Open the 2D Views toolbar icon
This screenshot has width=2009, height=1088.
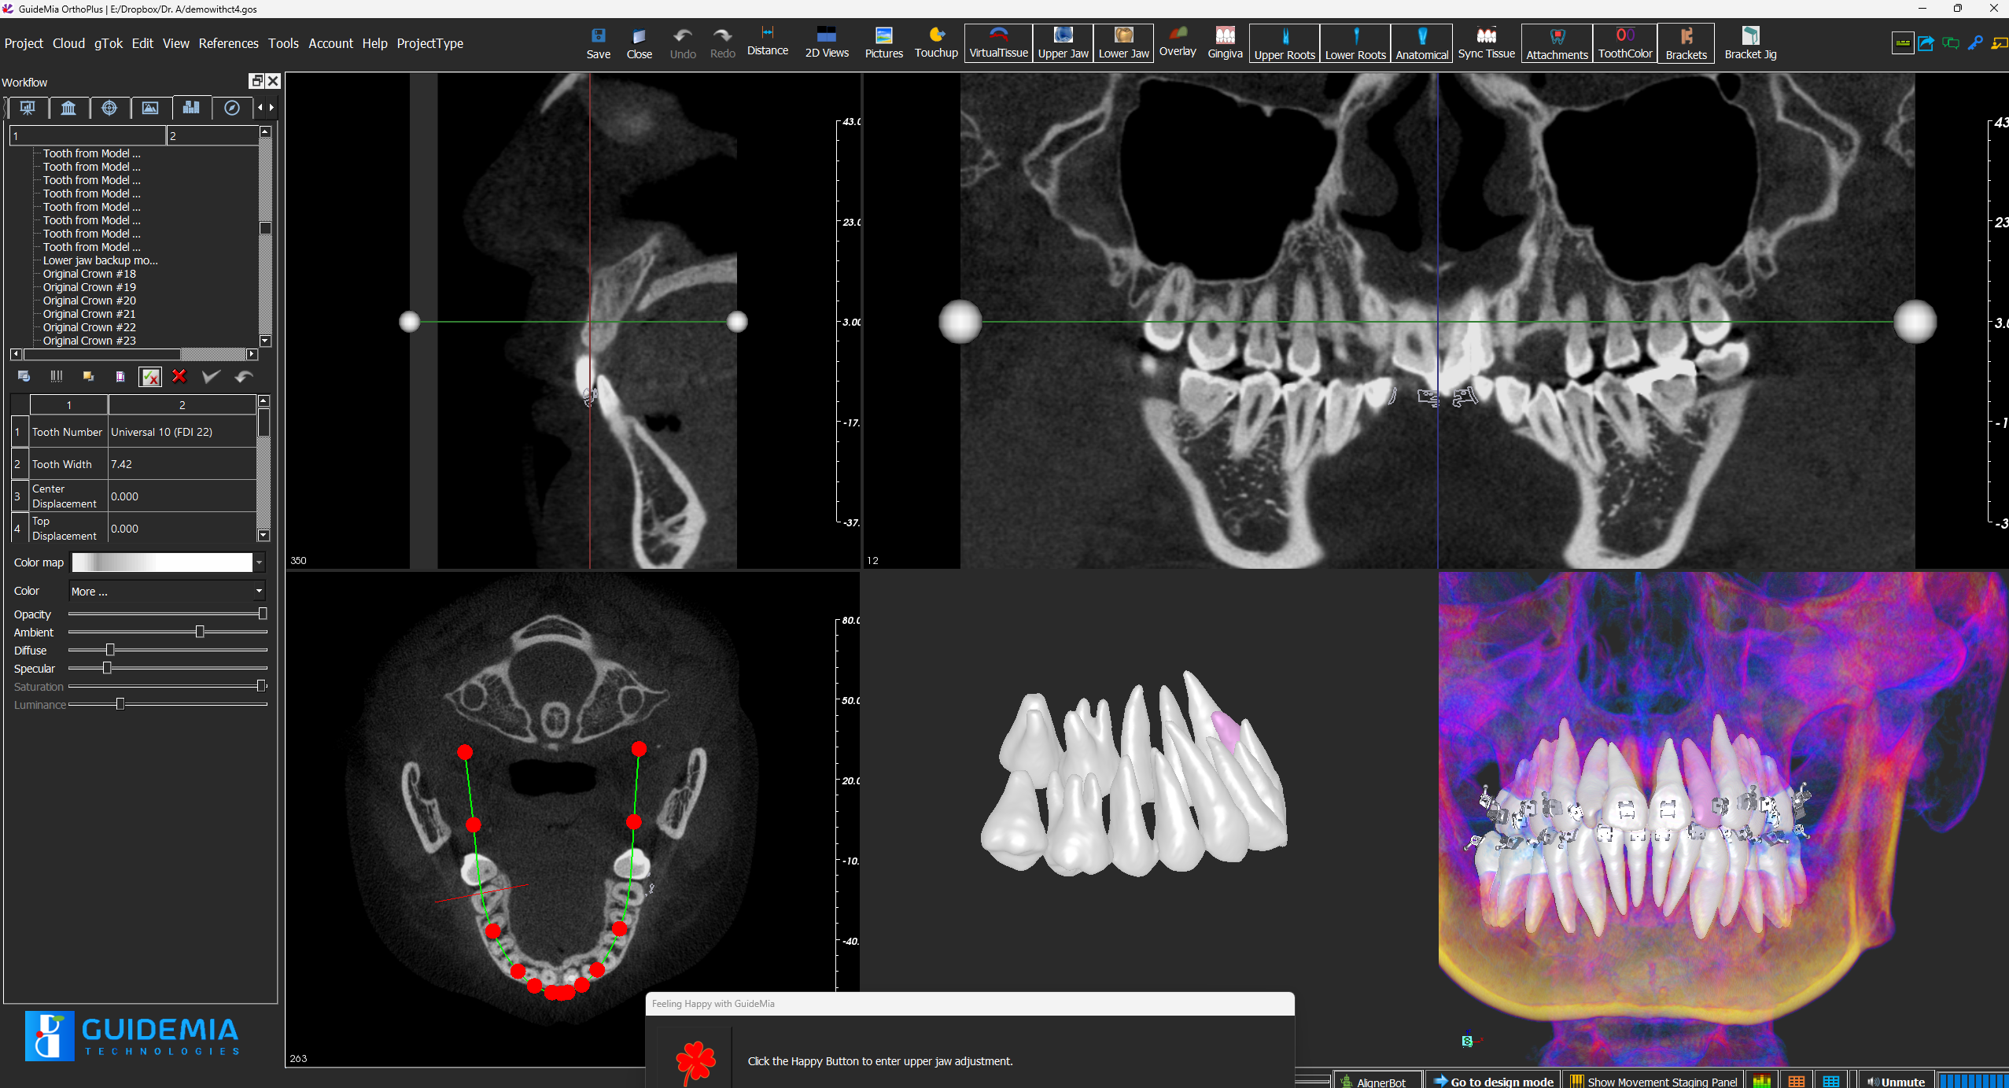click(826, 42)
